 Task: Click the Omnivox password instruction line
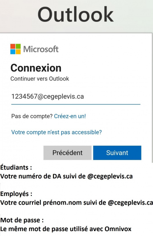click(x=66, y=229)
